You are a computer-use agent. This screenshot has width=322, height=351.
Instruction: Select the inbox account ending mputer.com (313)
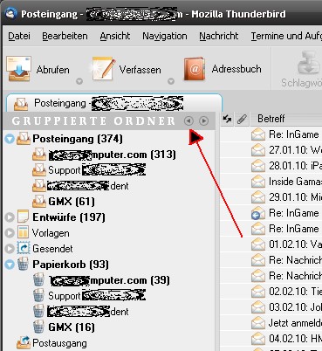pos(112,155)
